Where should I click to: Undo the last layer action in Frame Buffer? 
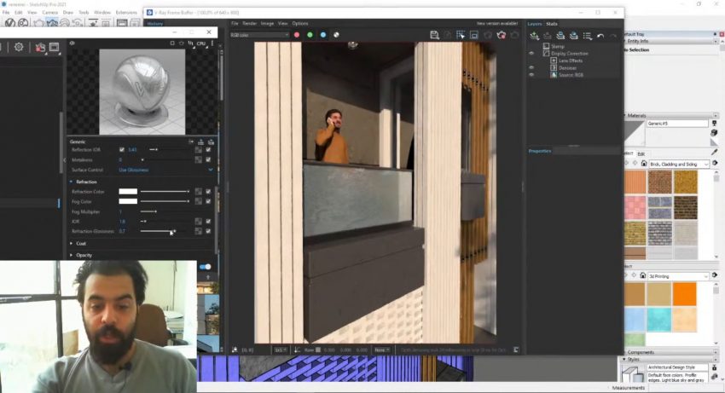click(600, 36)
